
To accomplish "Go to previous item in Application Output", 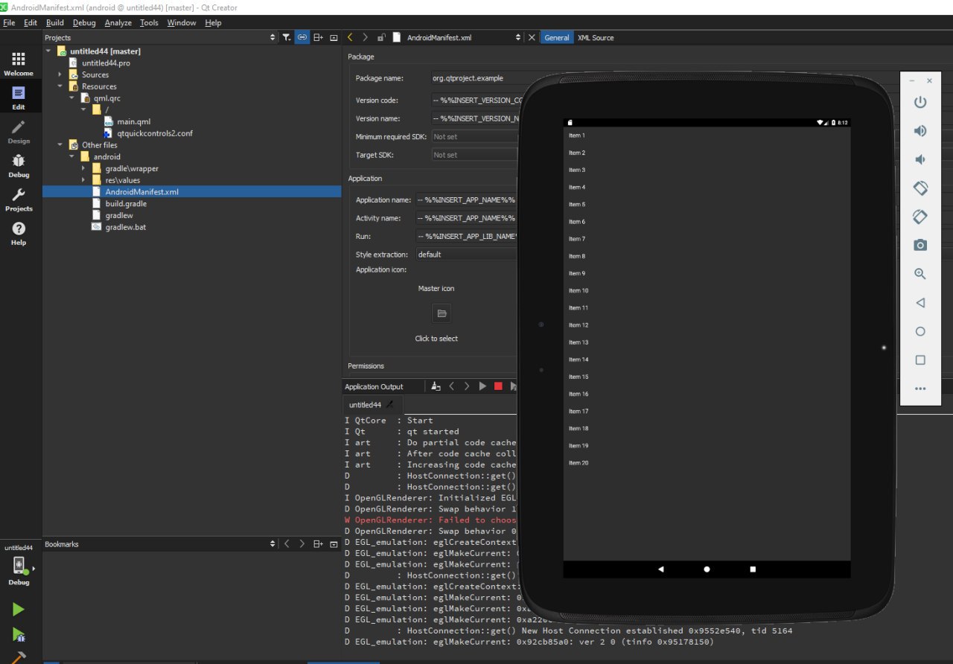I will tap(452, 386).
